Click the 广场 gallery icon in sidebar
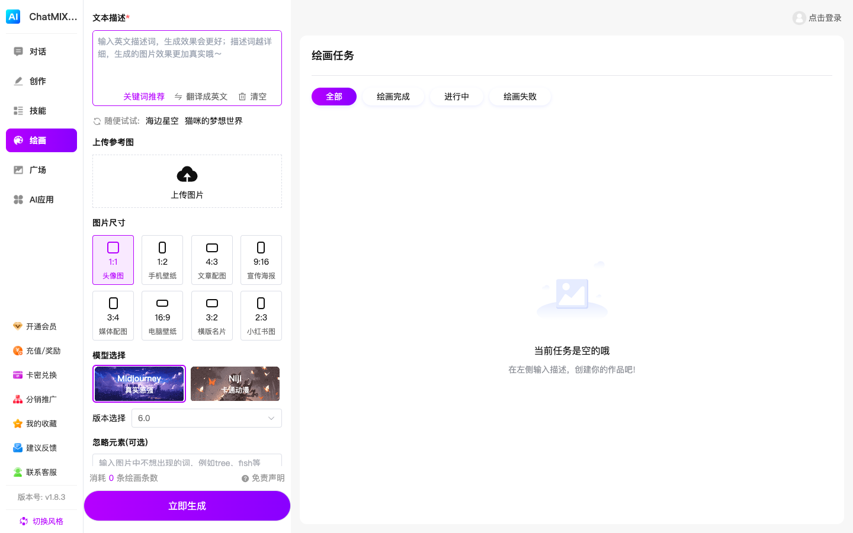The image size is (853, 533). point(37,170)
